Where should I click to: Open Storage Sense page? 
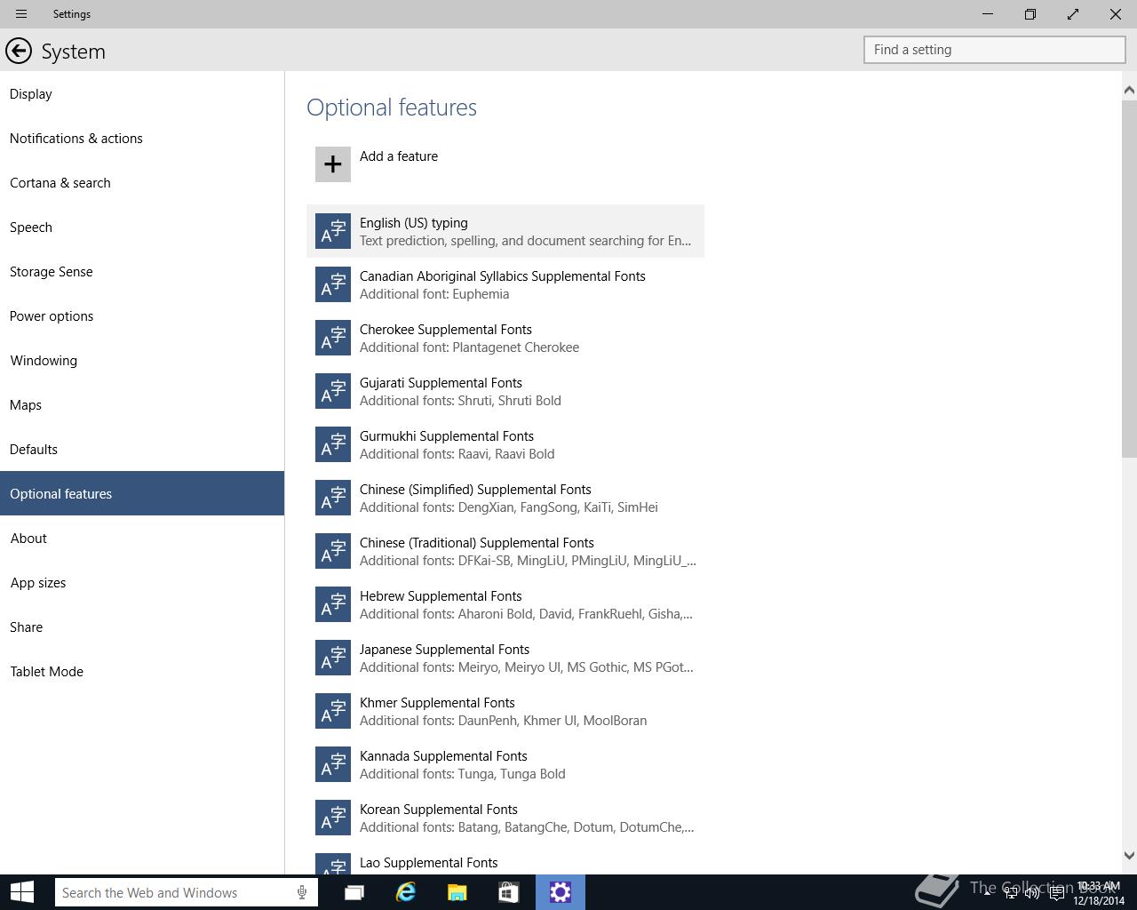[x=142, y=271]
